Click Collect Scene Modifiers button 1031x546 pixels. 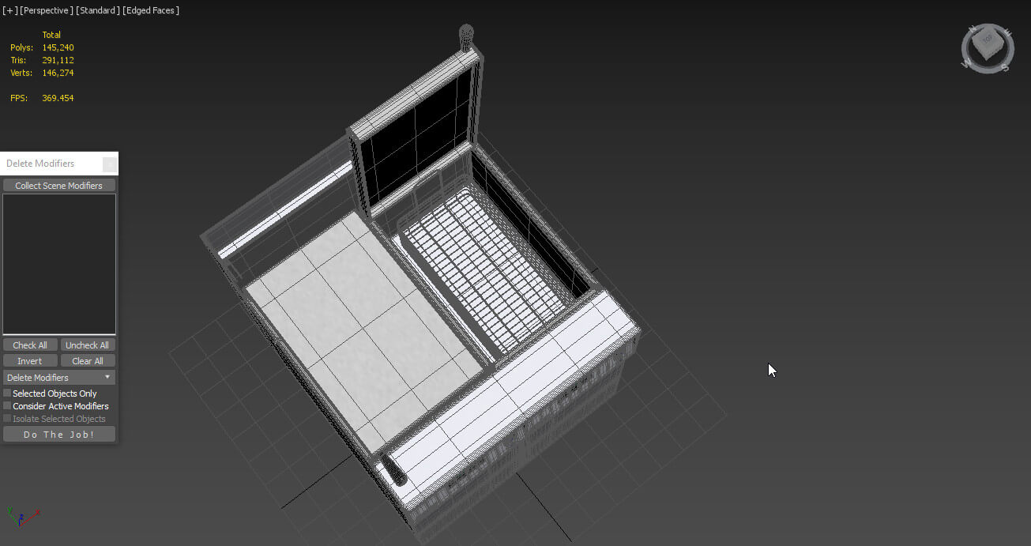pyautogui.click(x=59, y=186)
